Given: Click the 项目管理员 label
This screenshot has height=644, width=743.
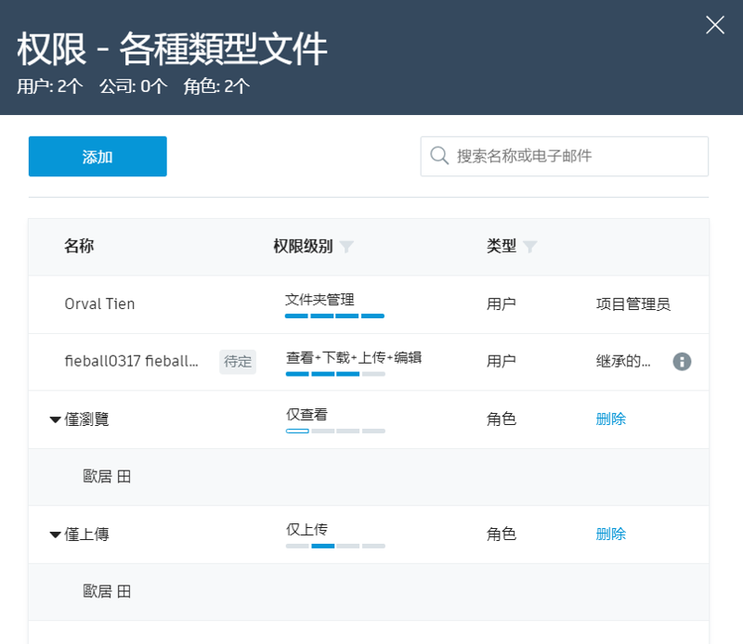Looking at the screenshot, I should (633, 304).
